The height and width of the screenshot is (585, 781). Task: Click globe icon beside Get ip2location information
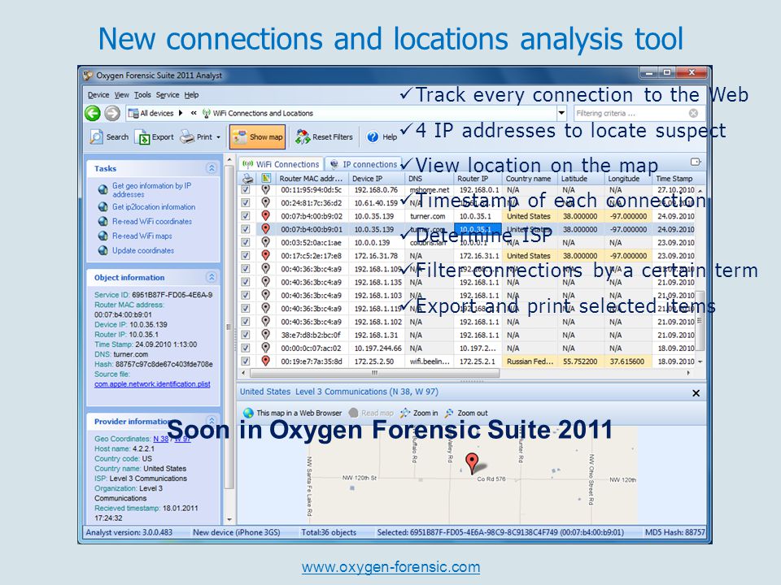coord(103,207)
